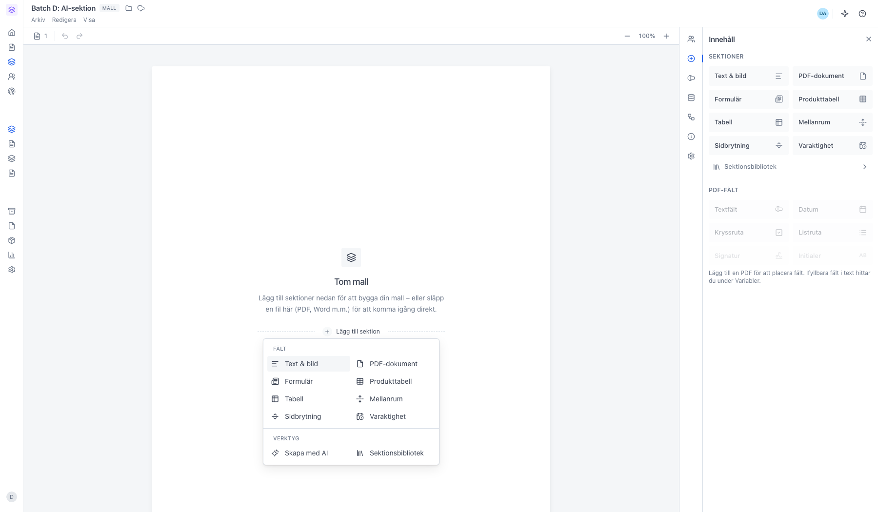This screenshot has height=512, width=878.
Task: Choose Formulär in the popup menu
Action: pos(309,381)
